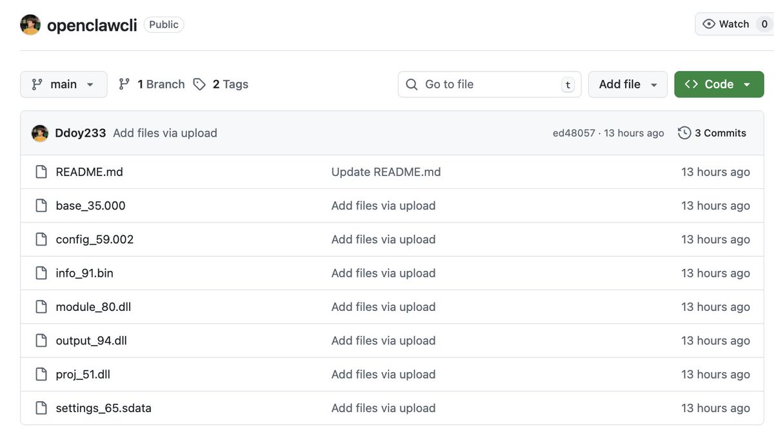
Task: Click 13 hours ago in README.md row
Action: pyautogui.click(x=716, y=172)
